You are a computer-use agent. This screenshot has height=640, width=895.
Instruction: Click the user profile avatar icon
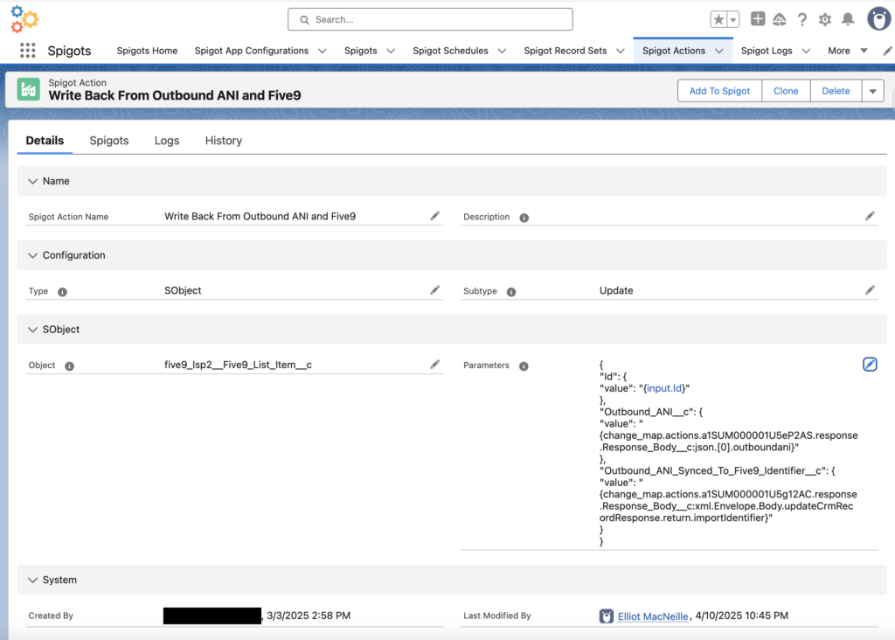point(879,19)
